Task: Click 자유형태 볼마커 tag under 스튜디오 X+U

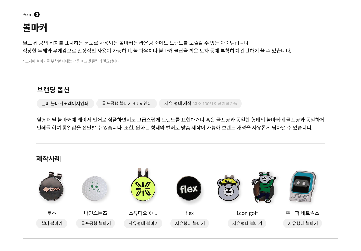Action: point(143,223)
